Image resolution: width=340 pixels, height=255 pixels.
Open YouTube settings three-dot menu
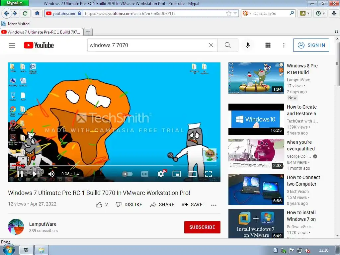[x=284, y=45]
